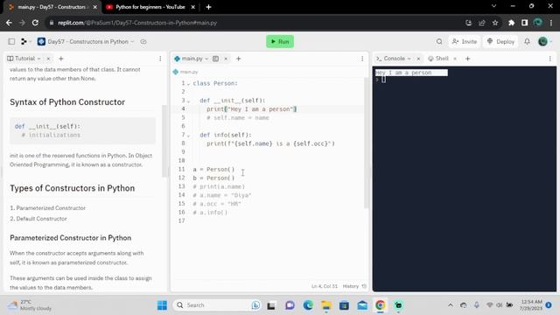Open editor pane options menu

(362, 59)
